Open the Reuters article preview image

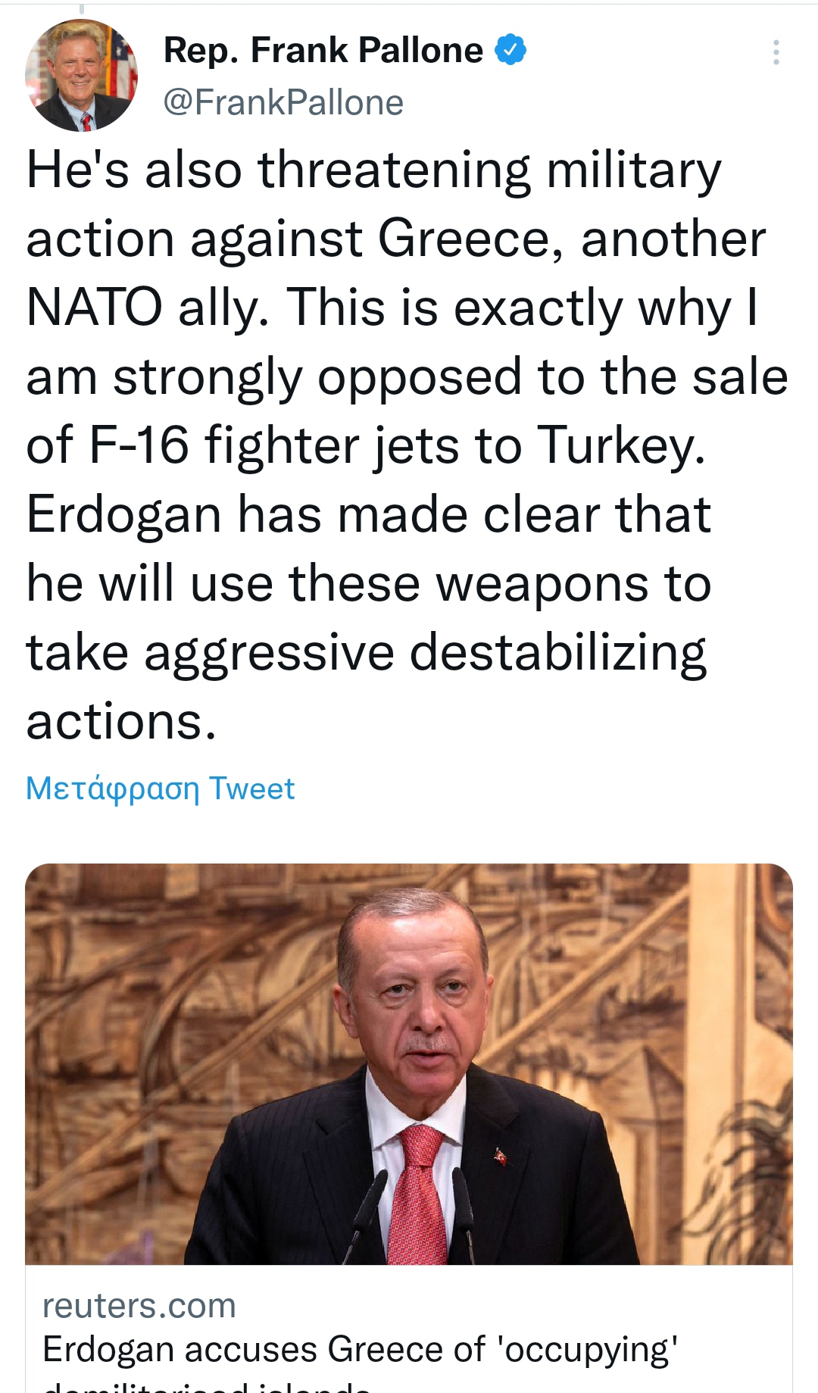[409, 1063]
